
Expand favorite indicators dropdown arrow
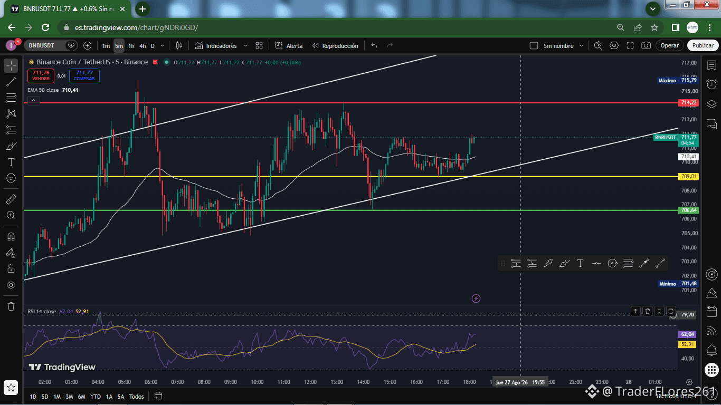(245, 46)
